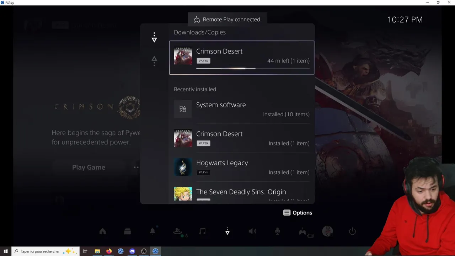The width and height of the screenshot is (455, 256).
Task: Click the highlighted active PXPlay taskbar icon
Action: (x=156, y=251)
